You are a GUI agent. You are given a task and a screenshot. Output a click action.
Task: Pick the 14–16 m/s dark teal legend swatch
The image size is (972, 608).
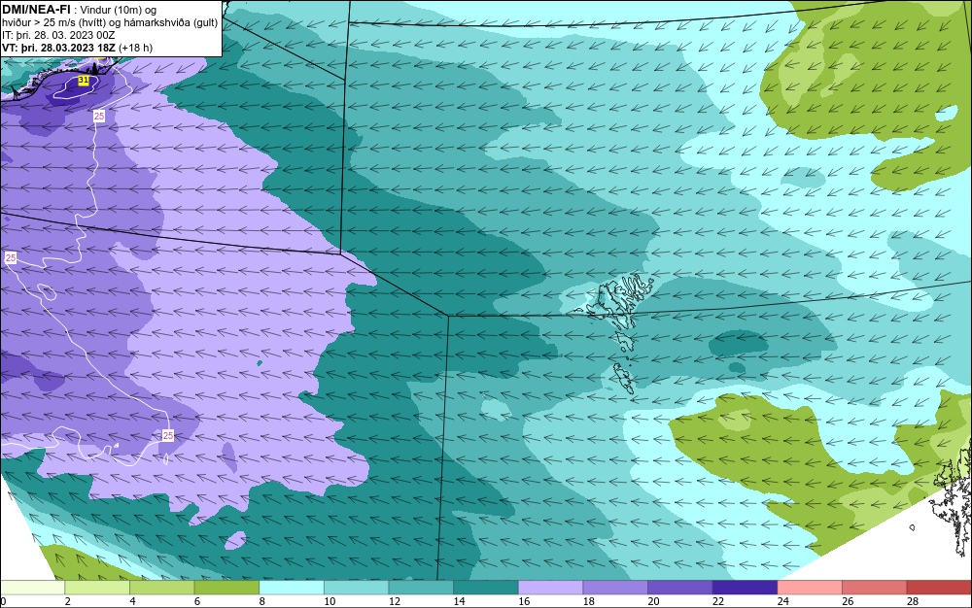point(486,588)
